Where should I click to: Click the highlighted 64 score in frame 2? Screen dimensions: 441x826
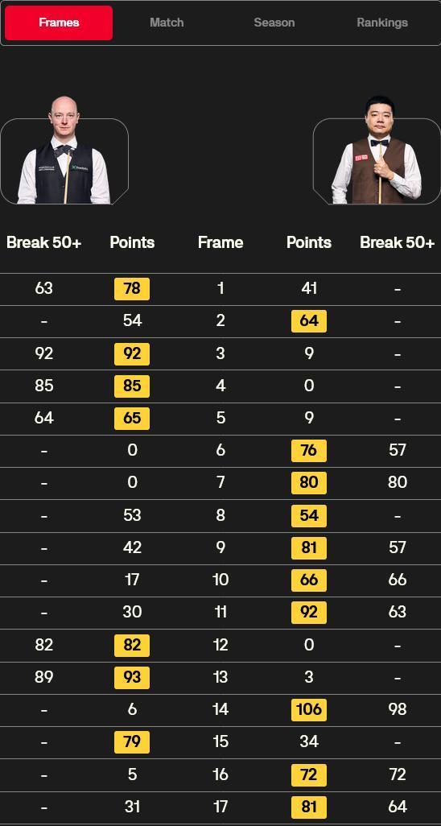pyautogui.click(x=309, y=320)
